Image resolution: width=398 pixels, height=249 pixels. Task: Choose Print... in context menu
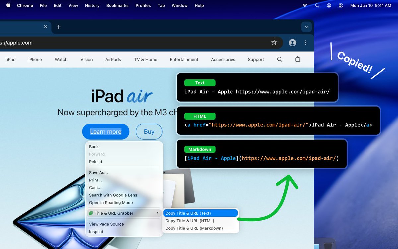pos(124,180)
